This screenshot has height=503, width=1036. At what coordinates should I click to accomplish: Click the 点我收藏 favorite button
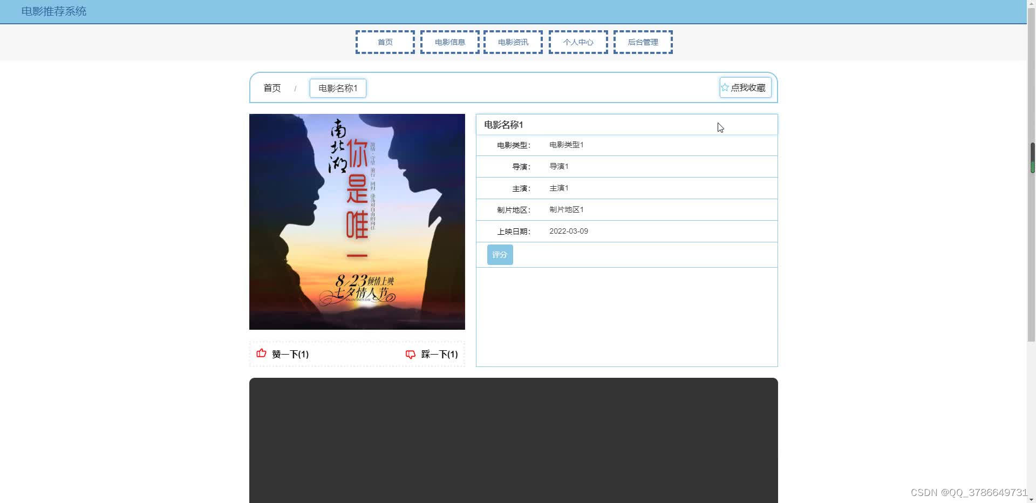pyautogui.click(x=745, y=87)
